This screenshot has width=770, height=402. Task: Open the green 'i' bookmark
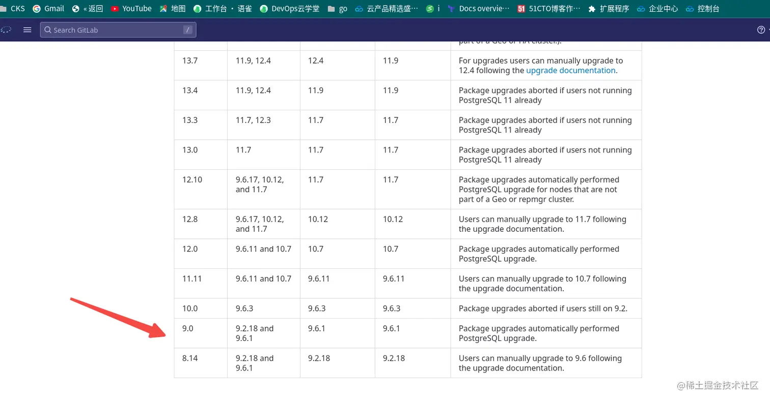[433, 8]
